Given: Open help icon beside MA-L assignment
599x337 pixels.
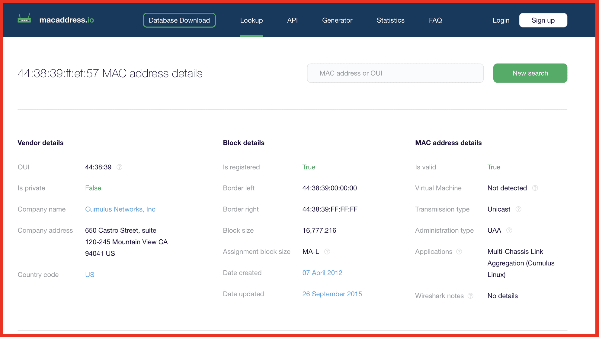Looking at the screenshot, I should coord(327,251).
